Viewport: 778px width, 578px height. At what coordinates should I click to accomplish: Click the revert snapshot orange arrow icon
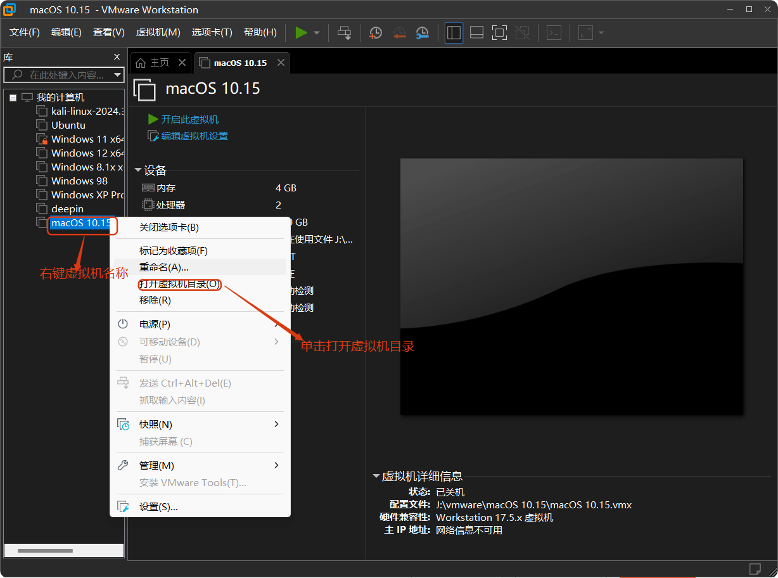[399, 32]
